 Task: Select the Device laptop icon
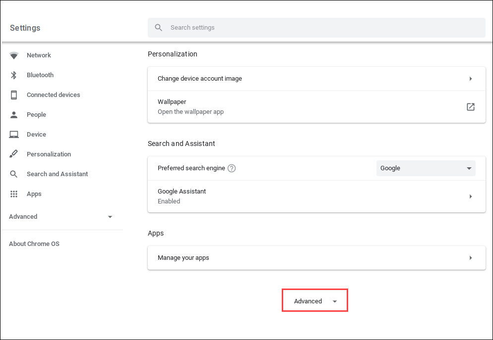14,135
